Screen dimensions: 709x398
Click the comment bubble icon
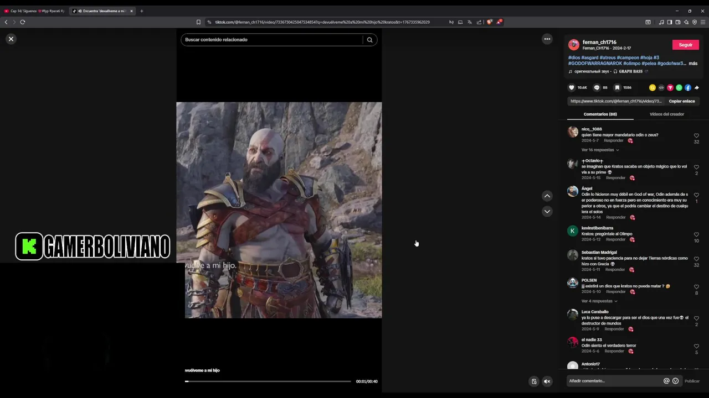pyautogui.click(x=597, y=87)
